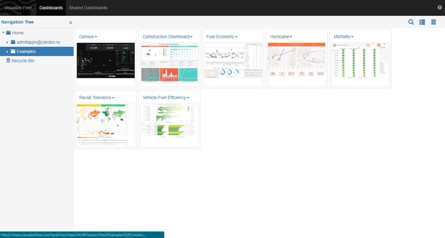Screen dimensions: 445x238
Task: Click the Racial Tolerance title link
Action: tap(95, 97)
